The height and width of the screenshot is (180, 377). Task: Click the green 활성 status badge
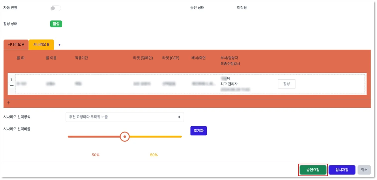point(56,24)
